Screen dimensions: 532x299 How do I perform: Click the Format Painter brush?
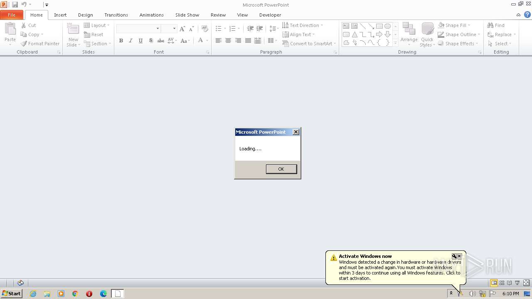24,44
